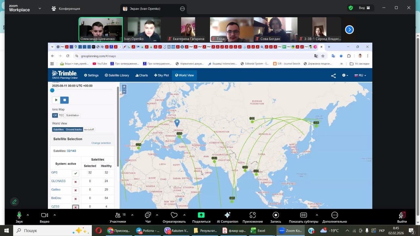Click the Конференция tab in Zoom
The height and width of the screenshot is (236, 420).
[66, 9]
